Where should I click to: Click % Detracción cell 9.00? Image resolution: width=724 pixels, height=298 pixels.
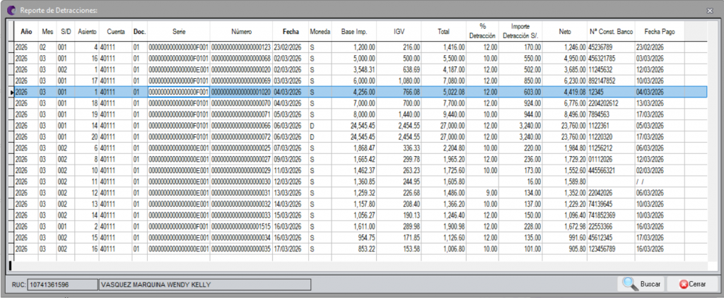point(482,193)
